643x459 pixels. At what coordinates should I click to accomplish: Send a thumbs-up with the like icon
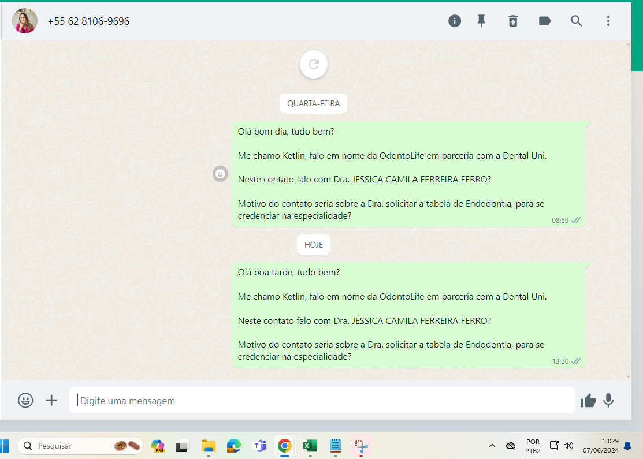pyautogui.click(x=588, y=400)
